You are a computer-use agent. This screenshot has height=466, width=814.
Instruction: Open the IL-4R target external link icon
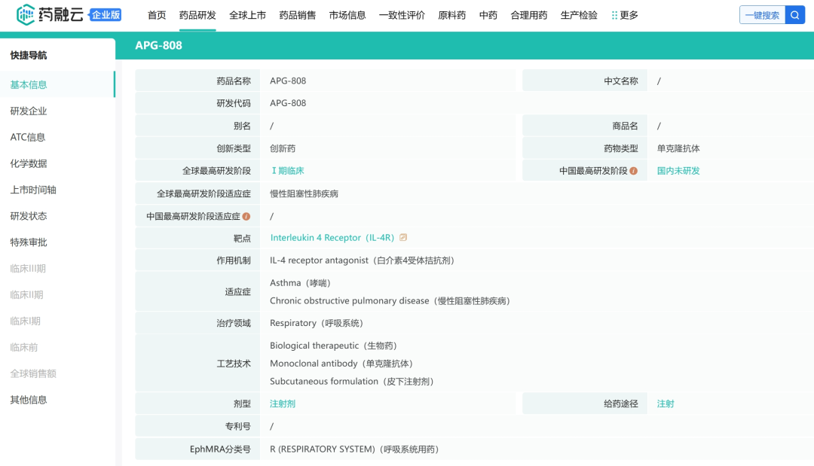click(x=403, y=238)
